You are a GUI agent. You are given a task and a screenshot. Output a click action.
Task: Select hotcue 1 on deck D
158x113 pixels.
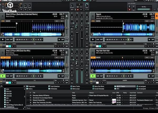[97, 83]
